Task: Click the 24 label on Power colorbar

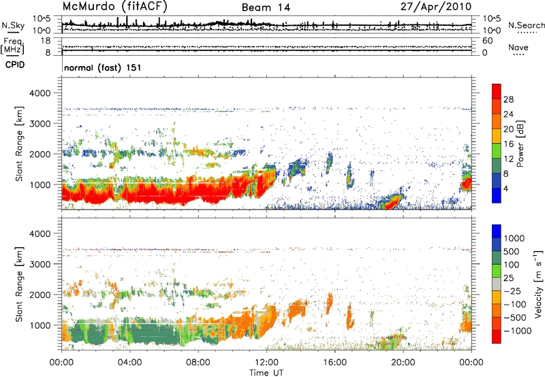Action: (508, 114)
